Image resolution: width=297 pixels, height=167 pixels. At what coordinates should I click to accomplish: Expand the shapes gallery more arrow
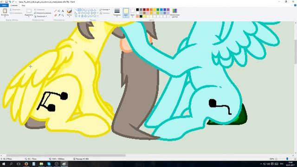pos(98,16)
